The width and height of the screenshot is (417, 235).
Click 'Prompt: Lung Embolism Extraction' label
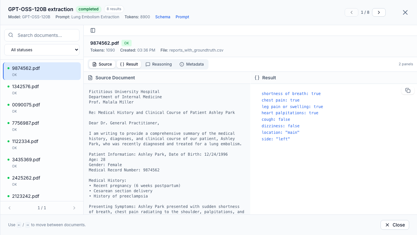87,17
